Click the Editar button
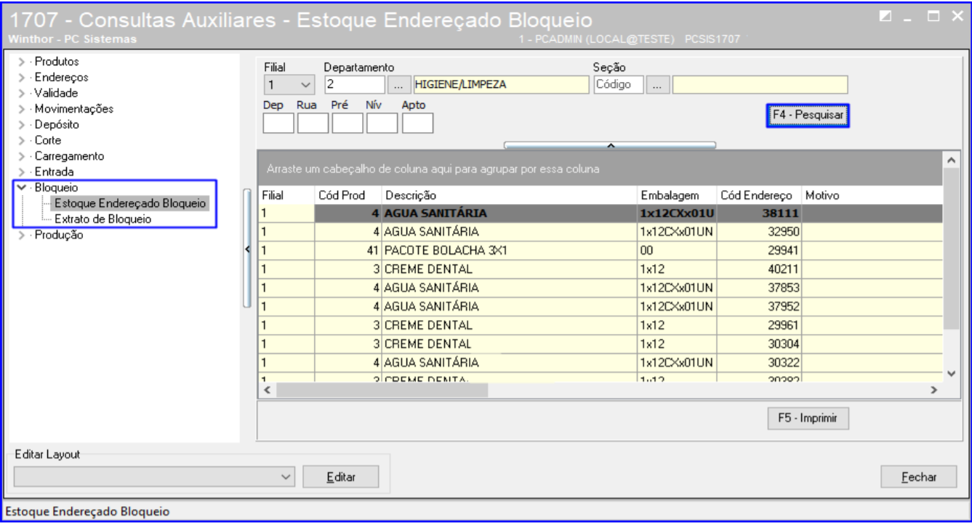The width and height of the screenshot is (972, 525). pyautogui.click(x=341, y=476)
